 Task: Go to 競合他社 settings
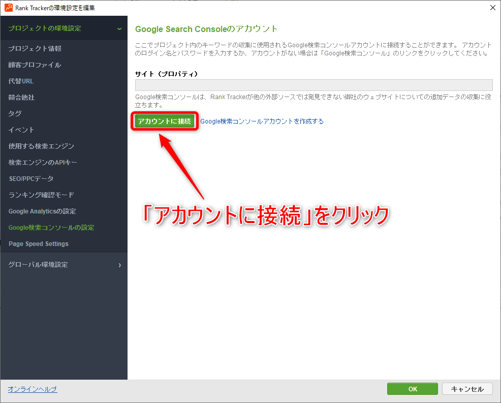(x=22, y=98)
